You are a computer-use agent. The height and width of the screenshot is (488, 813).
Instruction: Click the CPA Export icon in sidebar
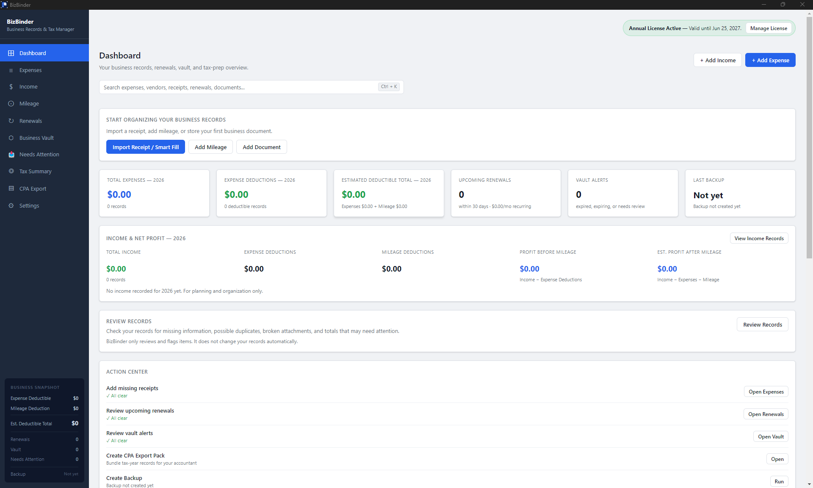point(11,189)
